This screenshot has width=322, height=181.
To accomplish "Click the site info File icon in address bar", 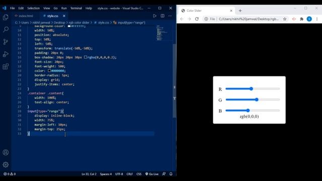I will (x=209, y=19).
